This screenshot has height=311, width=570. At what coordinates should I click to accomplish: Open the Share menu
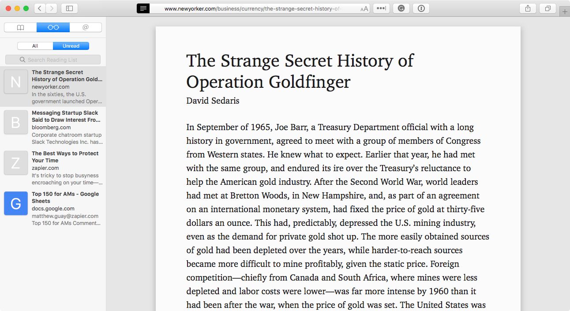point(528,8)
